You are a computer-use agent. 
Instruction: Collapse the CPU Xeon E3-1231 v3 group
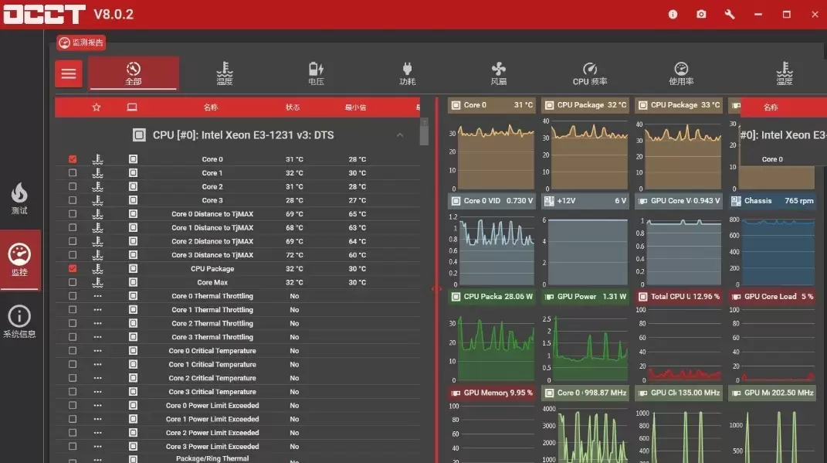400,135
